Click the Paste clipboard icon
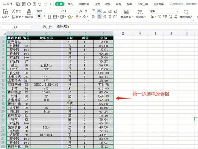Screen dimensions: 198x149 (6, 12)
